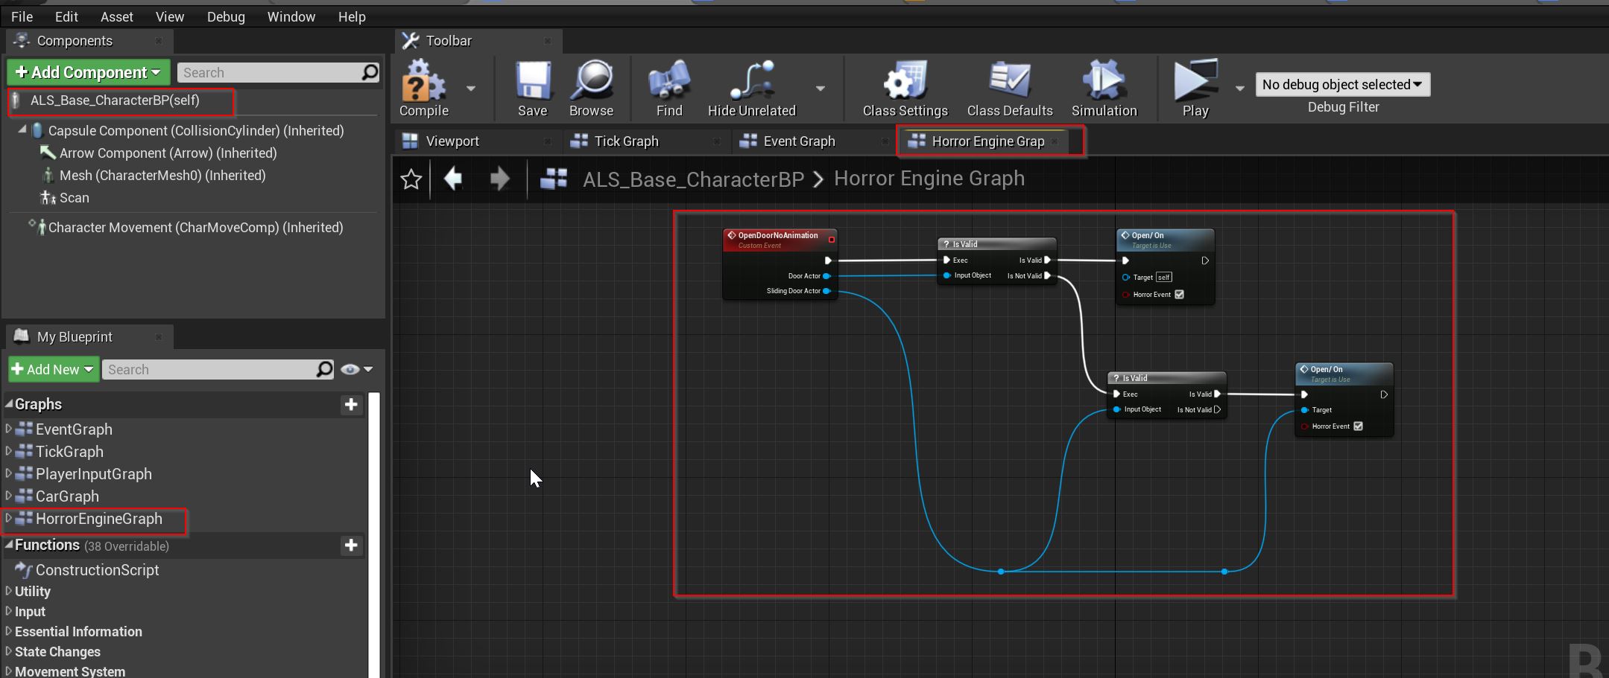The image size is (1609, 678).
Task: Expand the Utility function category
Action: click(x=9, y=591)
